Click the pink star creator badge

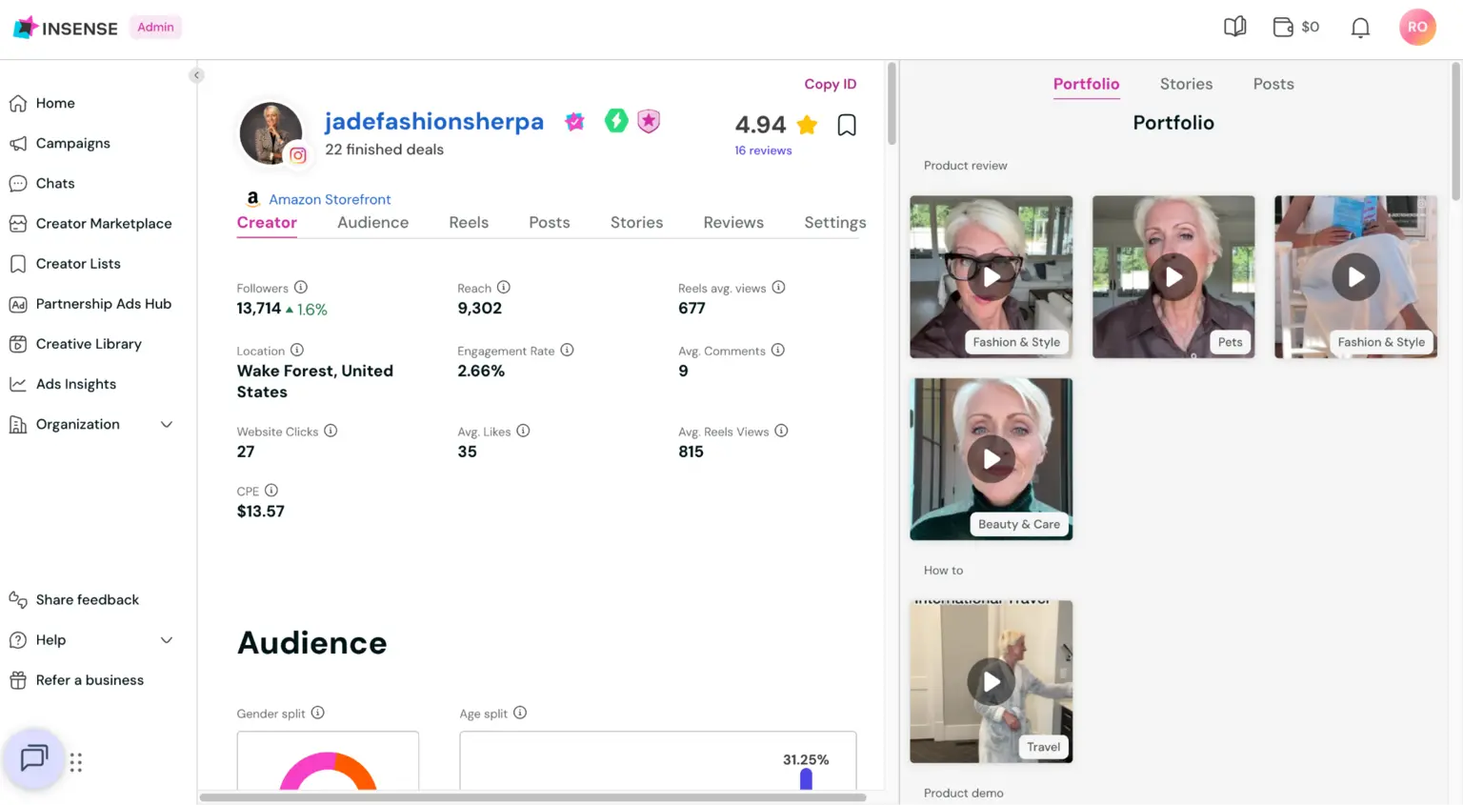tap(574, 122)
